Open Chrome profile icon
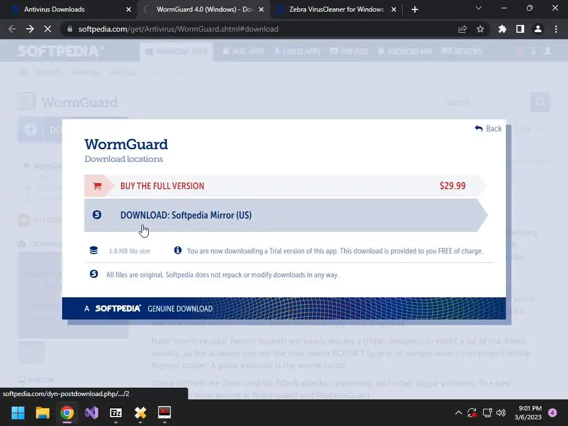The width and height of the screenshot is (568, 426). pos(538,29)
